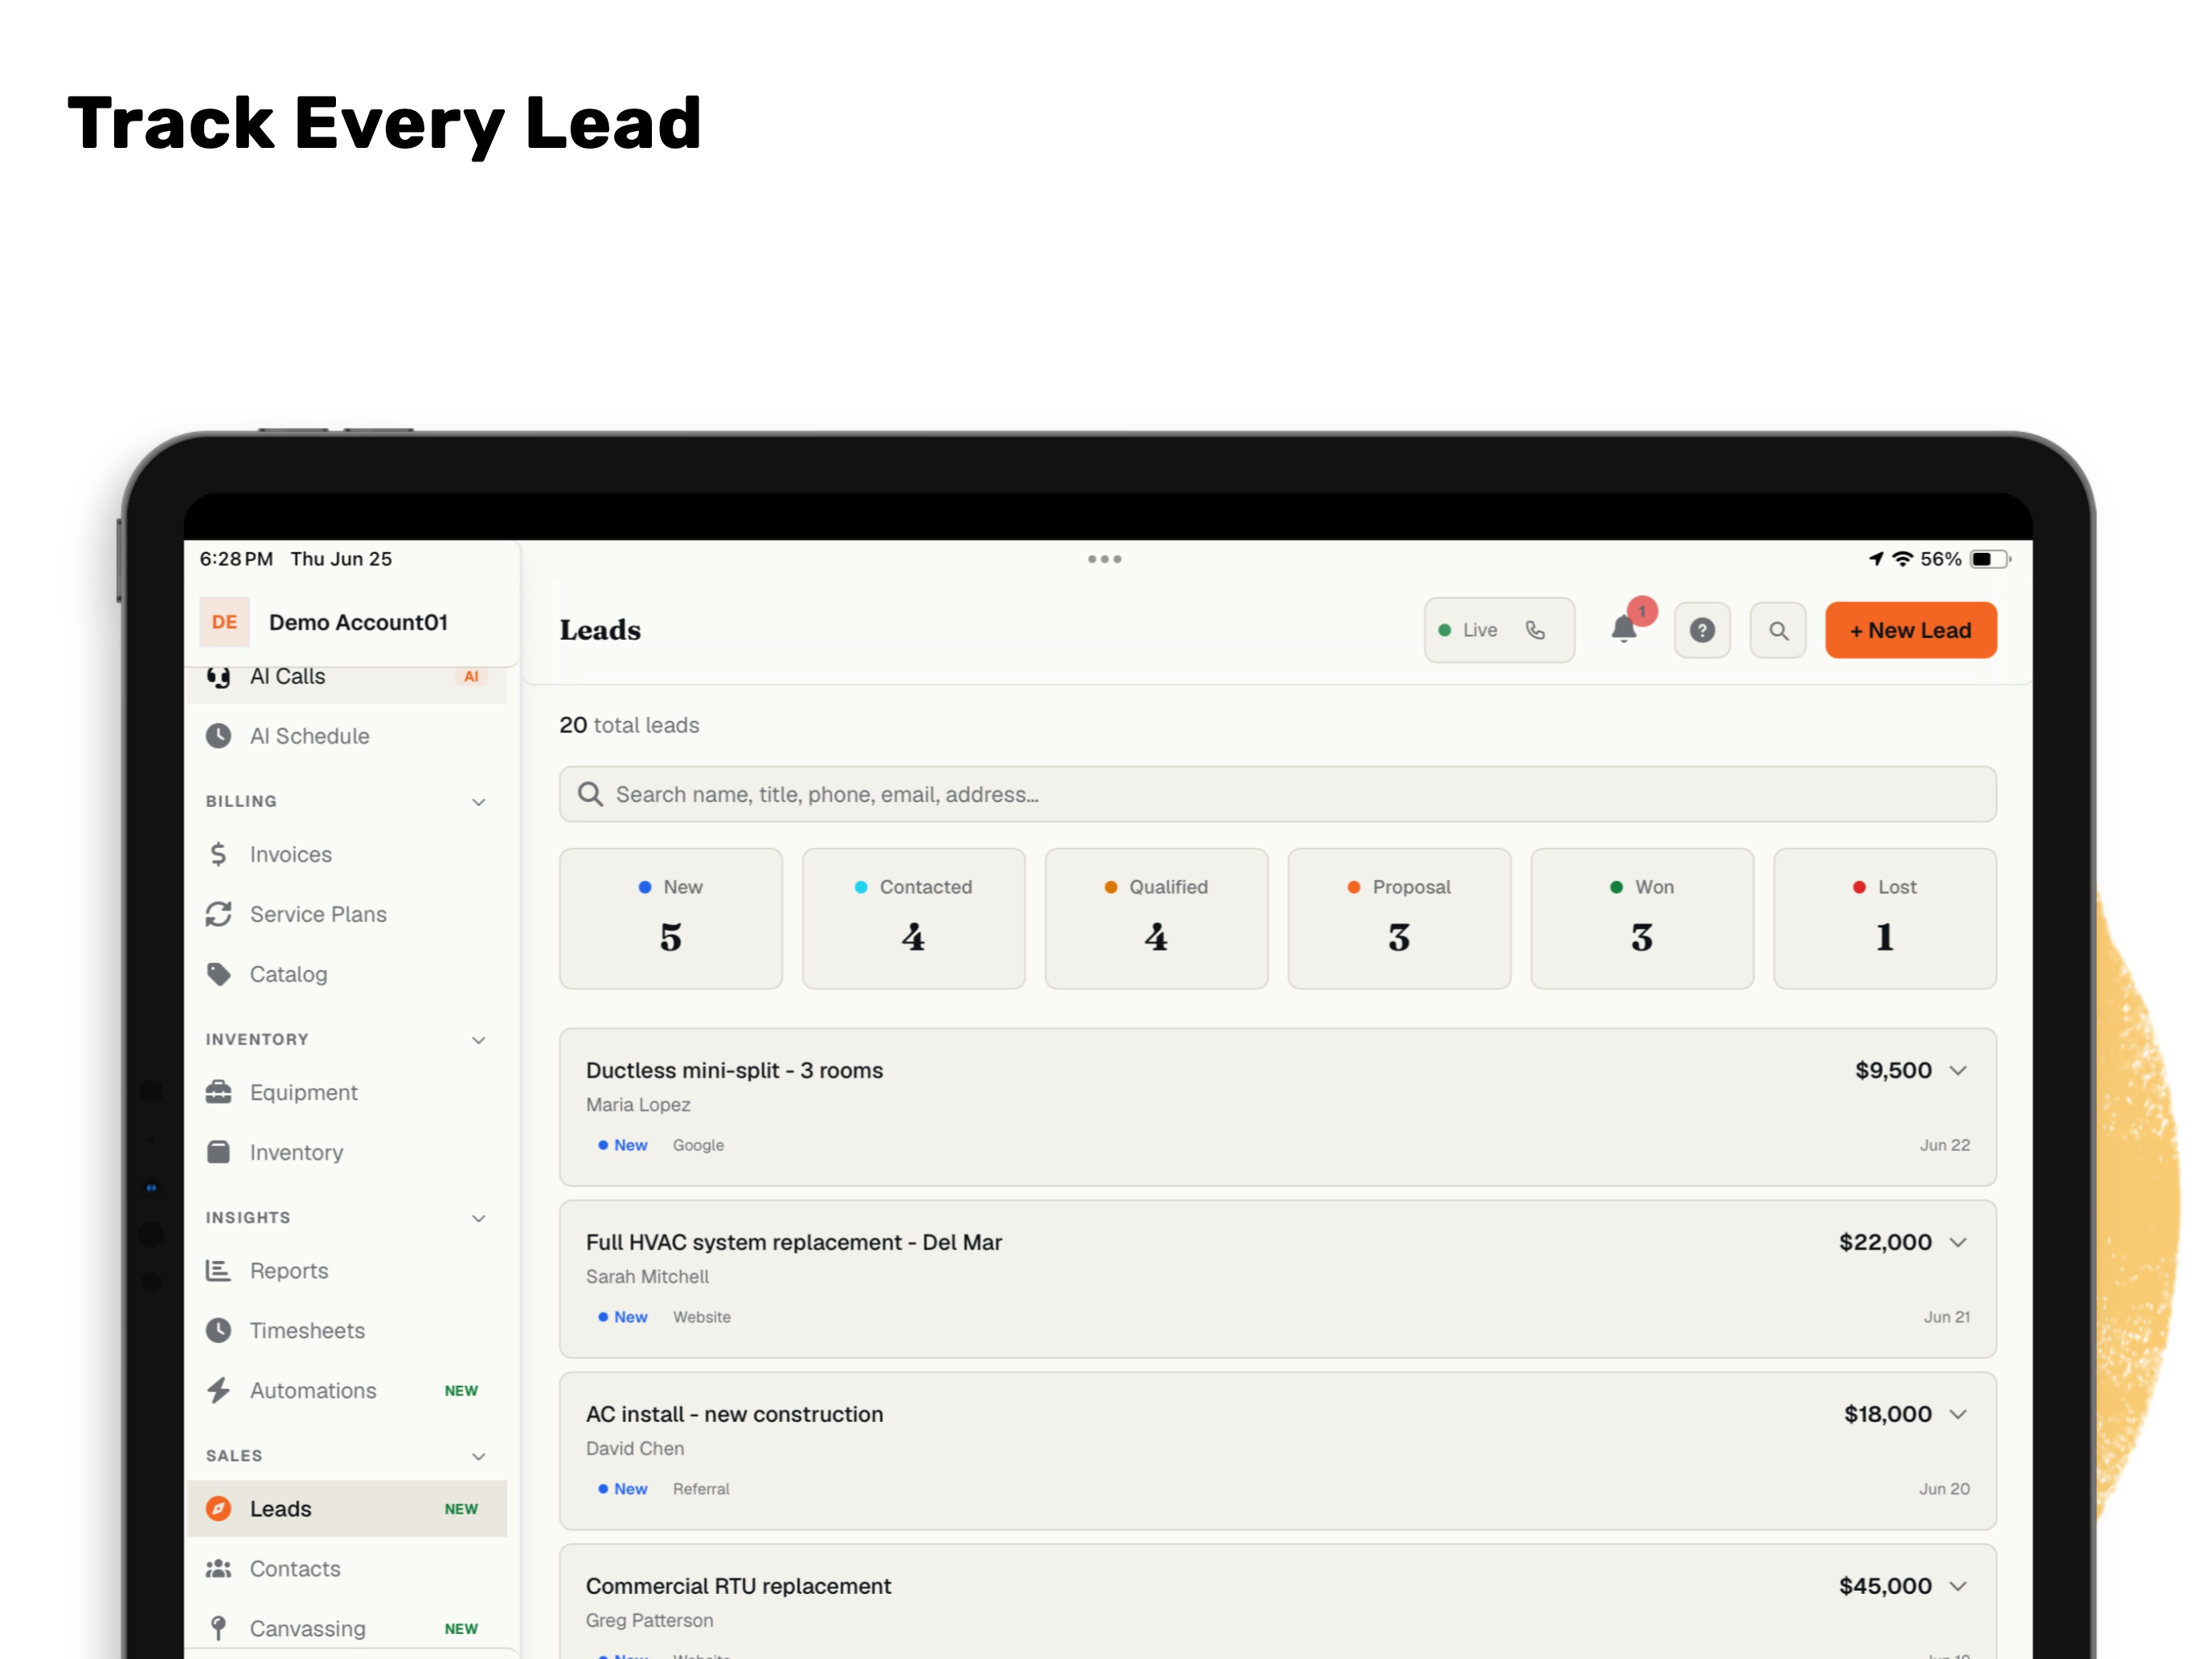The height and width of the screenshot is (1659, 2212).
Task: Filter leads by New status
Action: point(671,918)
